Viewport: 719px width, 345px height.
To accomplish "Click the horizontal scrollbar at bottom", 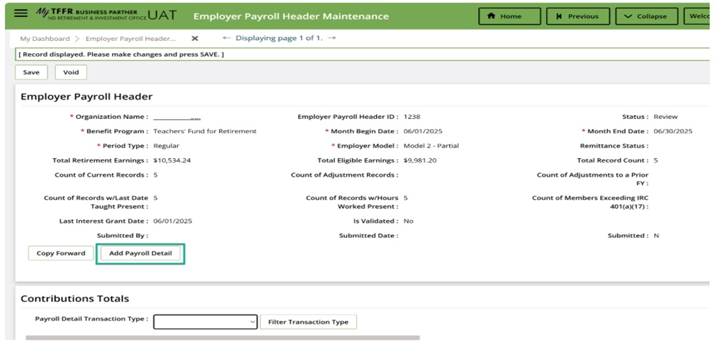I will pos(222,338).
